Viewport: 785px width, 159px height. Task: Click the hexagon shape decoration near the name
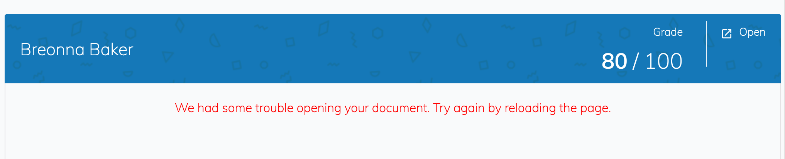click(131, 33)
